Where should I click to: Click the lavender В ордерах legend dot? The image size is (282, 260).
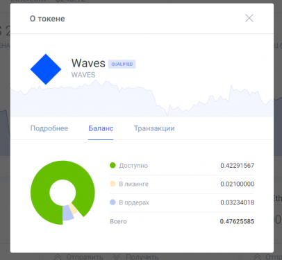(113, 202)
